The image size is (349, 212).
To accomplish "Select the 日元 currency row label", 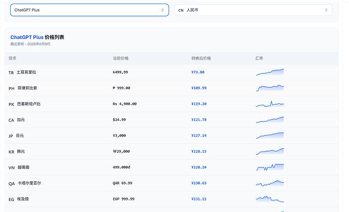I will tap(20, 136).
